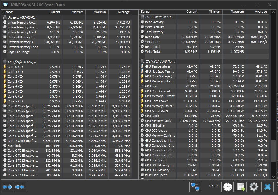Open sensor settings gear icon
Image resolution: width=278 pixels, height=195 pixels.
pos(254,187)
